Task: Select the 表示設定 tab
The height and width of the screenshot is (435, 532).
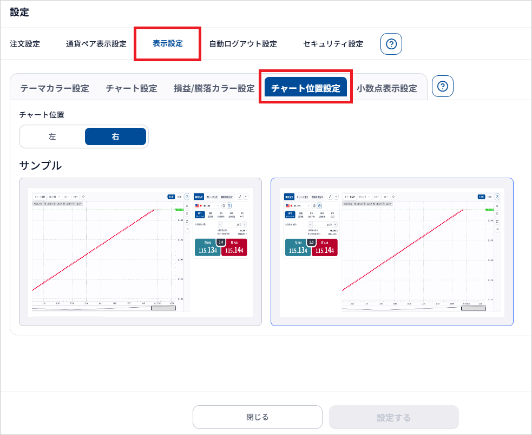Action: tap(168, 43)
